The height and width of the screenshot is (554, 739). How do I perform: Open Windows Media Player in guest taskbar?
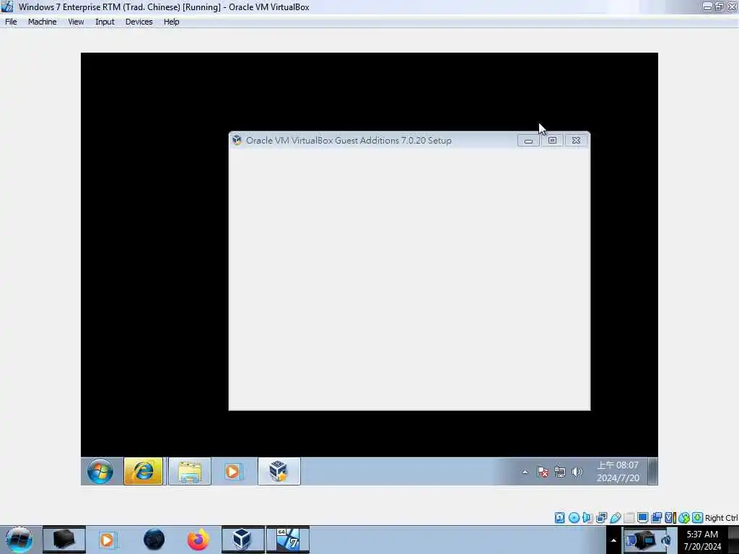[x=232, y=471]
